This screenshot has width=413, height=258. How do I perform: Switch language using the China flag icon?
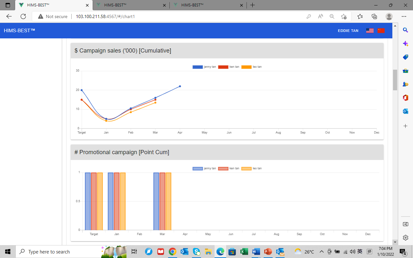click(381, 31)
